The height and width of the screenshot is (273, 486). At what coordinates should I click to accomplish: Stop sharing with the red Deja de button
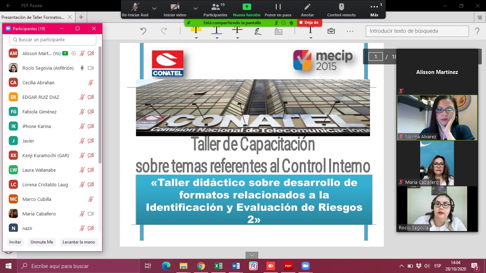click(309, 22)
